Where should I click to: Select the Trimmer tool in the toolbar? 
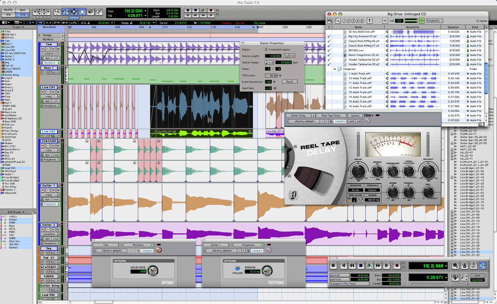pyautogui.click(x=66, y=11)
